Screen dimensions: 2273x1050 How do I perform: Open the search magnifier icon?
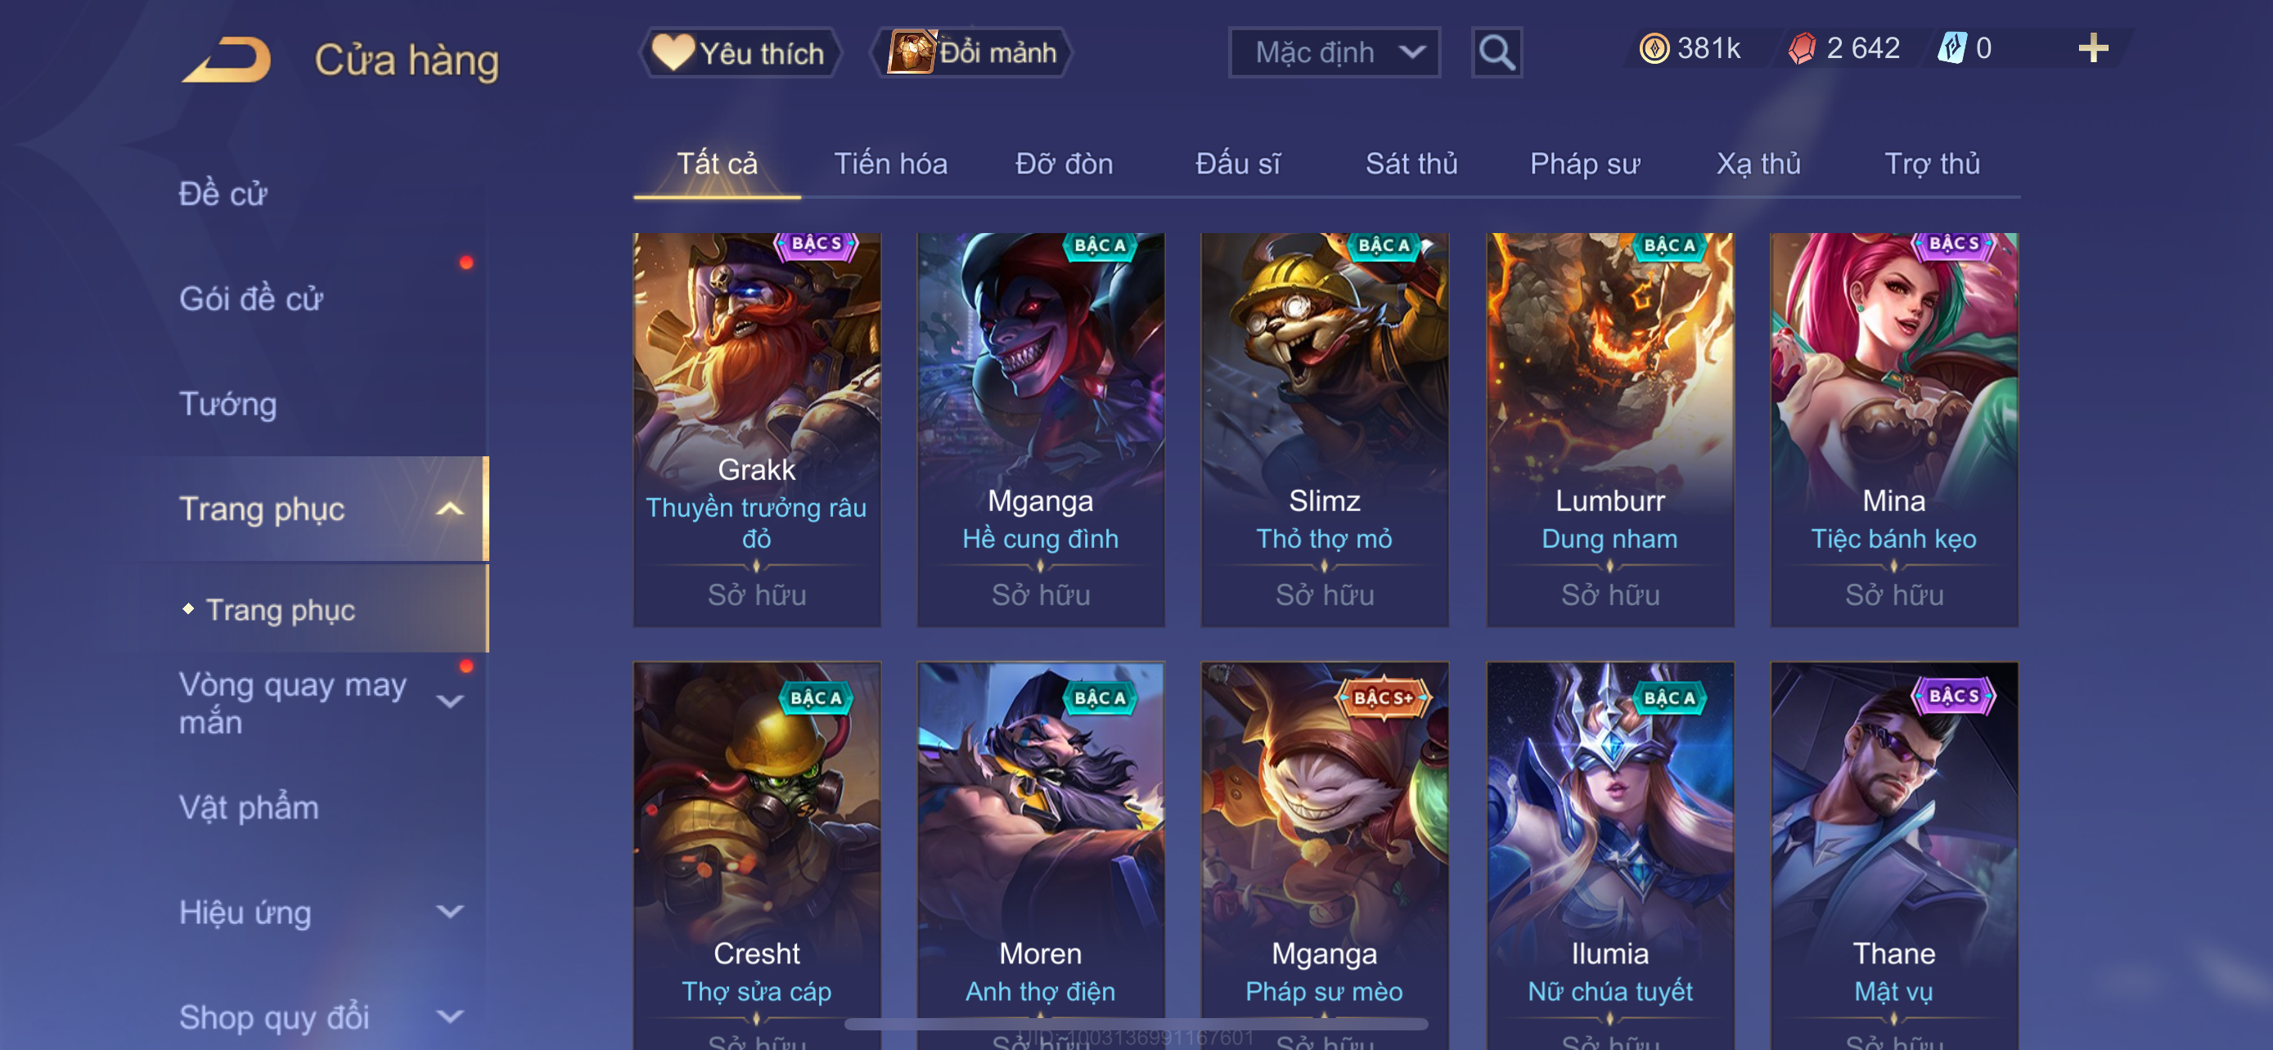(x=1496, y=53)
